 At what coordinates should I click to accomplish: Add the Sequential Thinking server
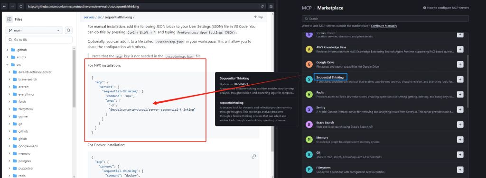(460, 80)
